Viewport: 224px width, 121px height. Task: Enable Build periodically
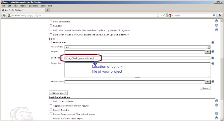51,21
